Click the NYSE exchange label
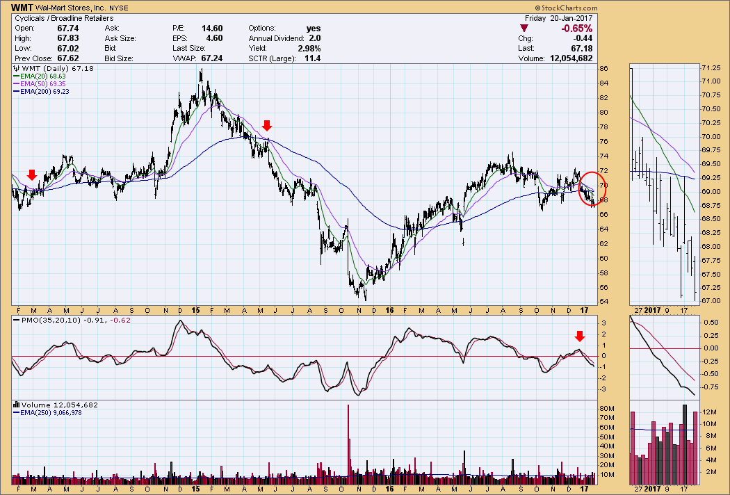Image resolution: width=730 pixels, height=495 pixels. [x=119, y=8]
